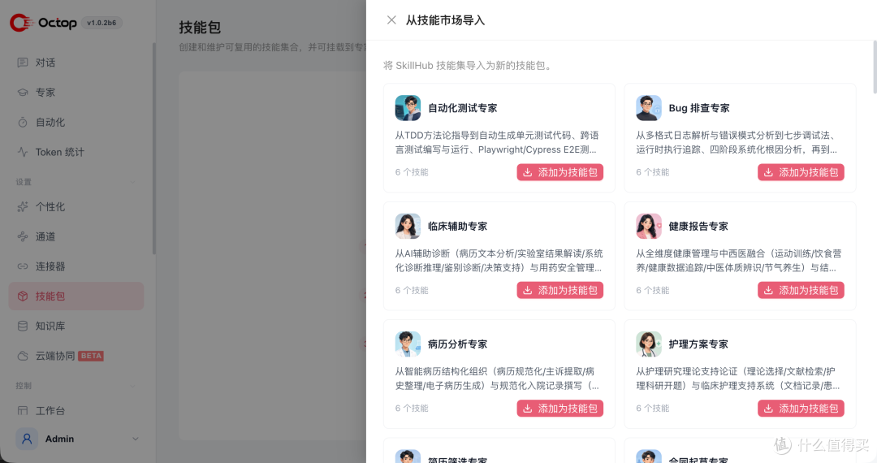This screenshot has height=463, width=877.
Task: Close the 从技能市场导入 panel
Action: coord(391,20)
